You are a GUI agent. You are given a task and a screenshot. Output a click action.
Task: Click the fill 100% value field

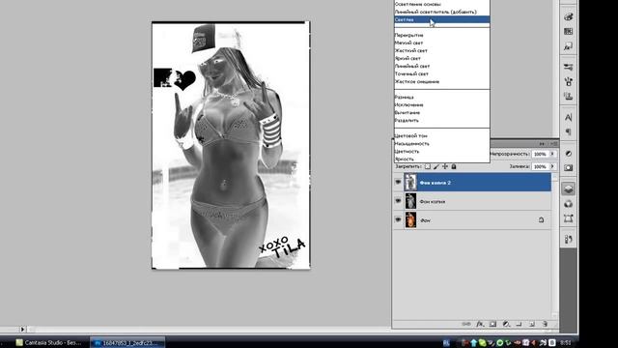[540, 166]
